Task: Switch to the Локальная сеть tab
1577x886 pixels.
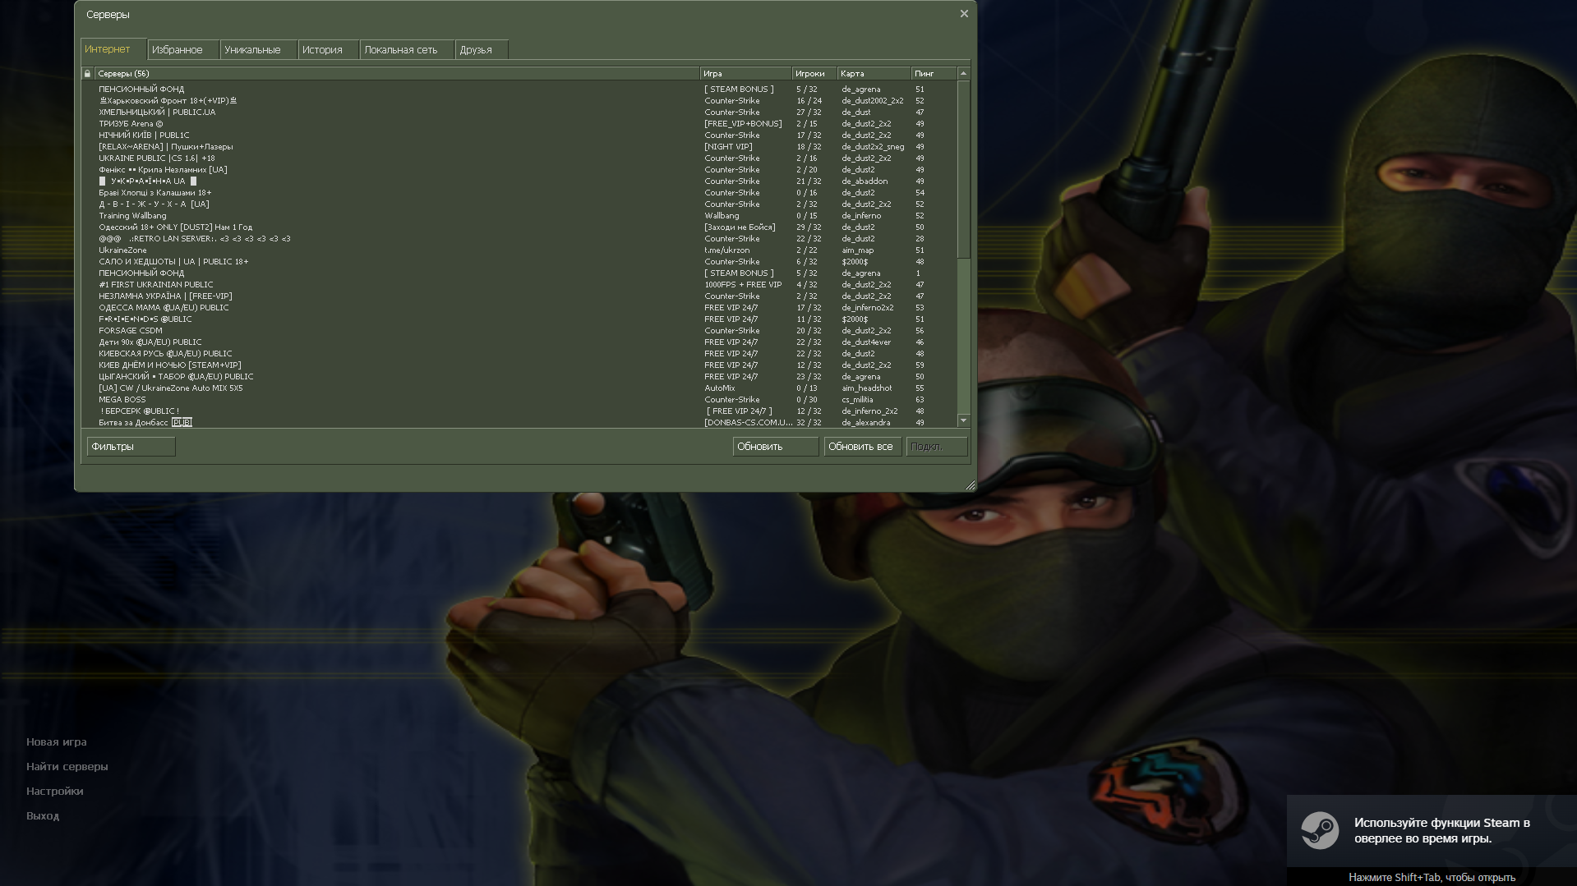Action: 400,49
